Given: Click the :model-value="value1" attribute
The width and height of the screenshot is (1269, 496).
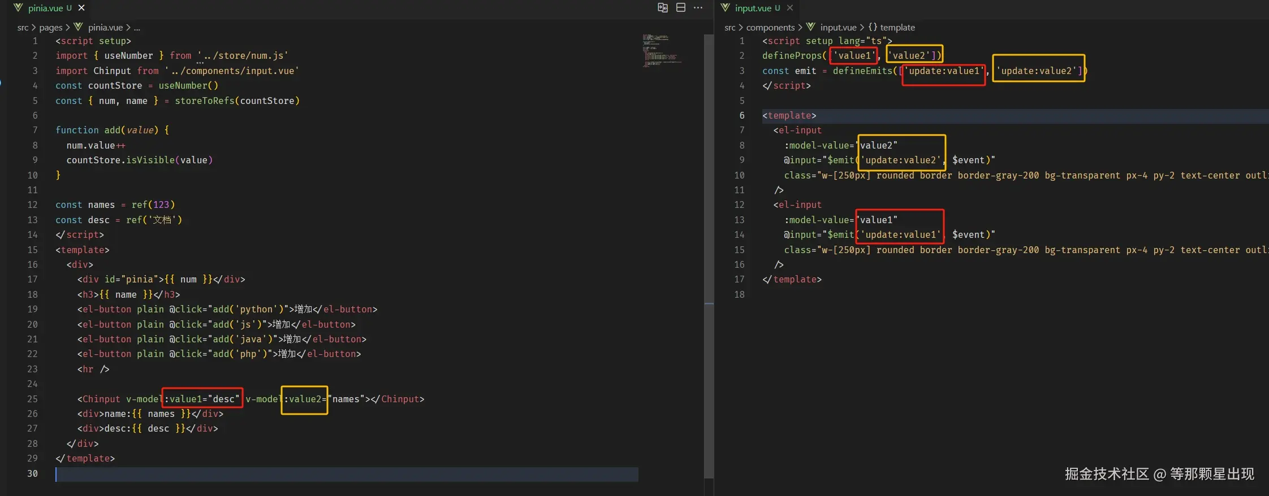Looking at the screenshot, I should point(841,220).
